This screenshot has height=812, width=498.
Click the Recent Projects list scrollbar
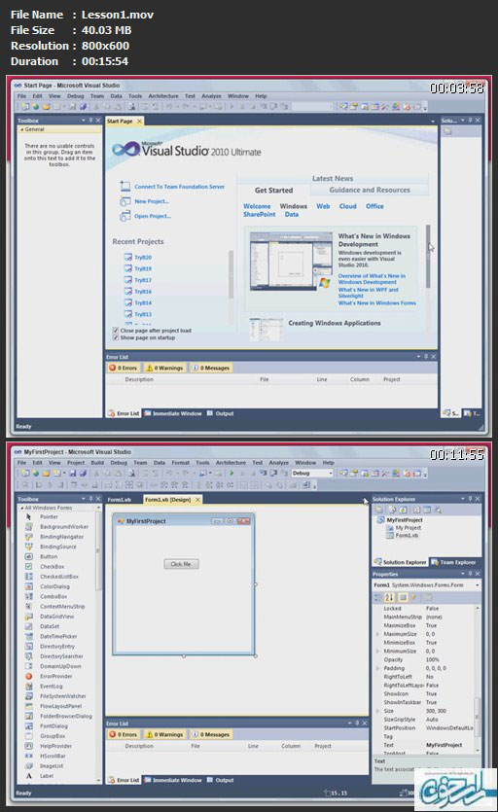click(x=231, y=274)
